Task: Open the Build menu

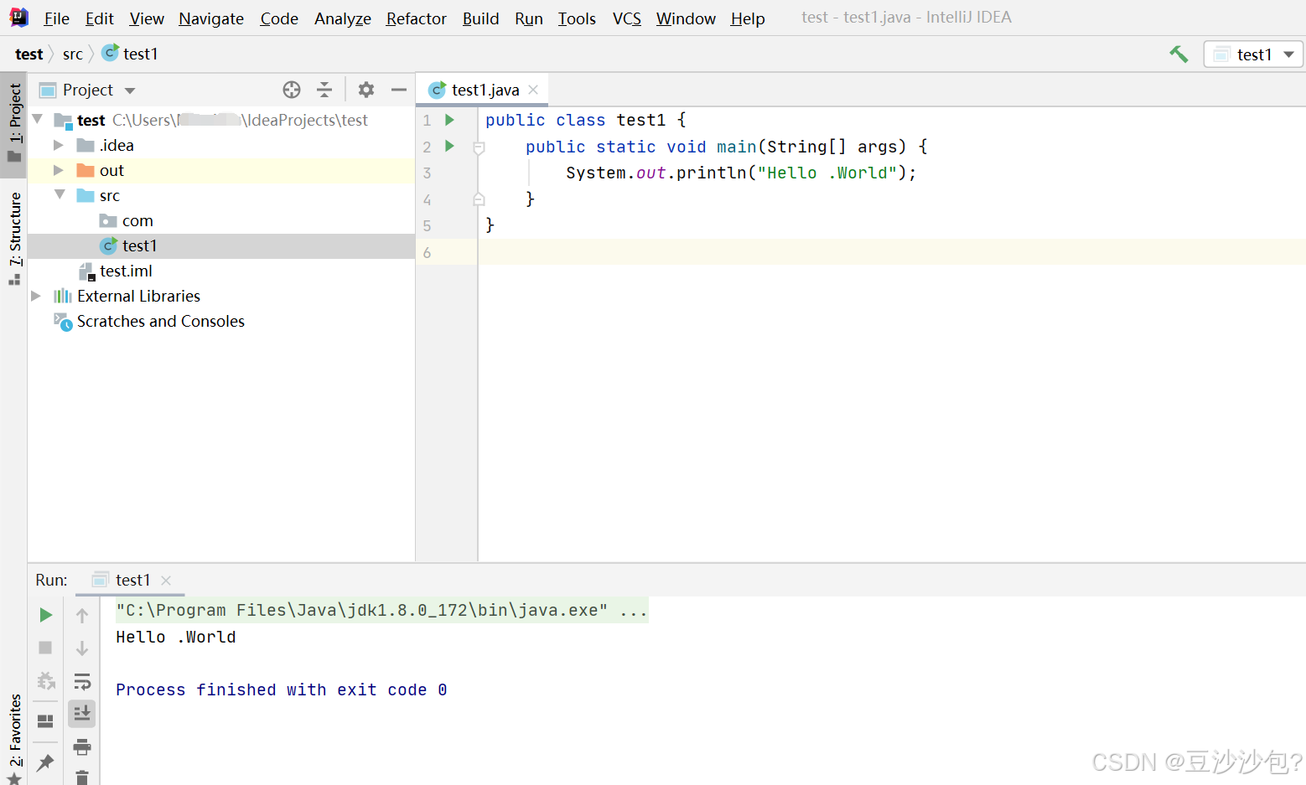Action: [480, 18]
